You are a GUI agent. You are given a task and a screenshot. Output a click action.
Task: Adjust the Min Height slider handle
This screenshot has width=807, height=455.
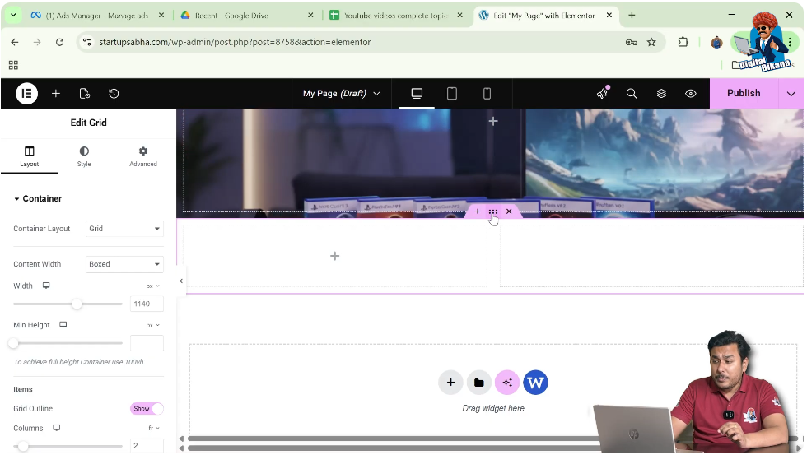[x=14, y=343]
